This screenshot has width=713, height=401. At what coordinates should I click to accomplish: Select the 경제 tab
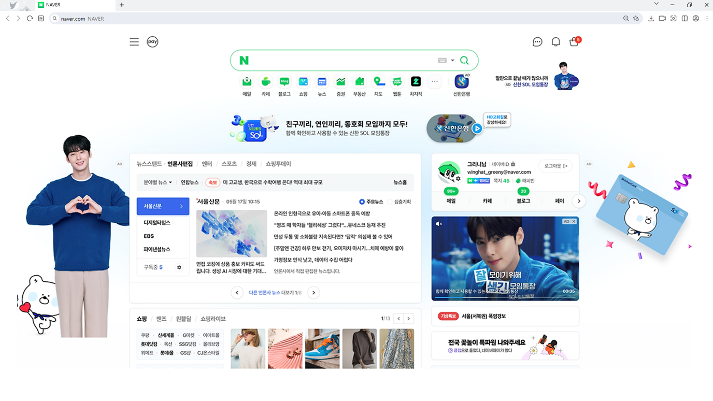tap(251, 164)
